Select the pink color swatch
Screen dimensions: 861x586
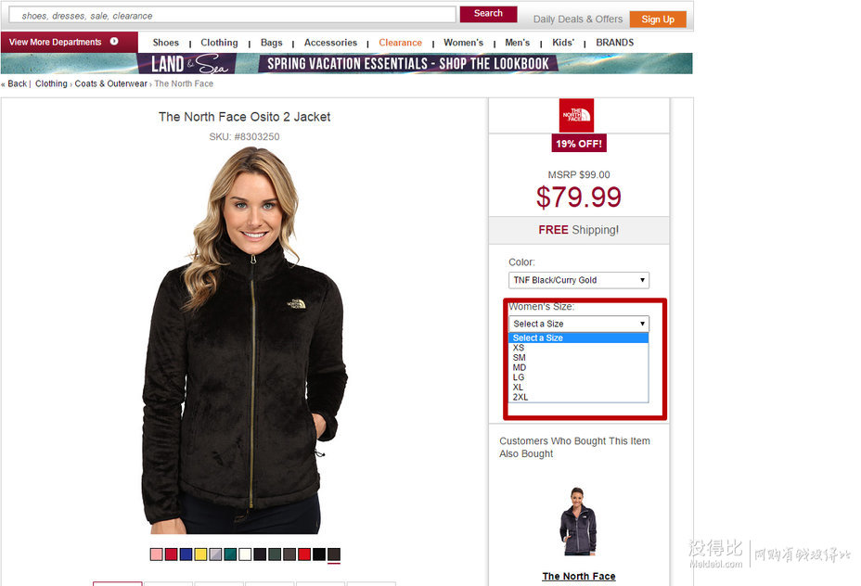[x=157, y=554]
